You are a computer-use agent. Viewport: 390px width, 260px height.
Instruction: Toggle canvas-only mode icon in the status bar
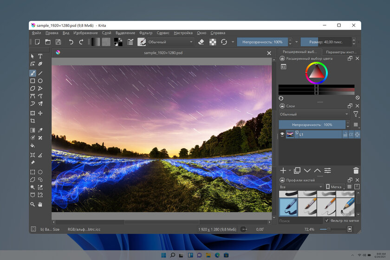pos(350,229)
